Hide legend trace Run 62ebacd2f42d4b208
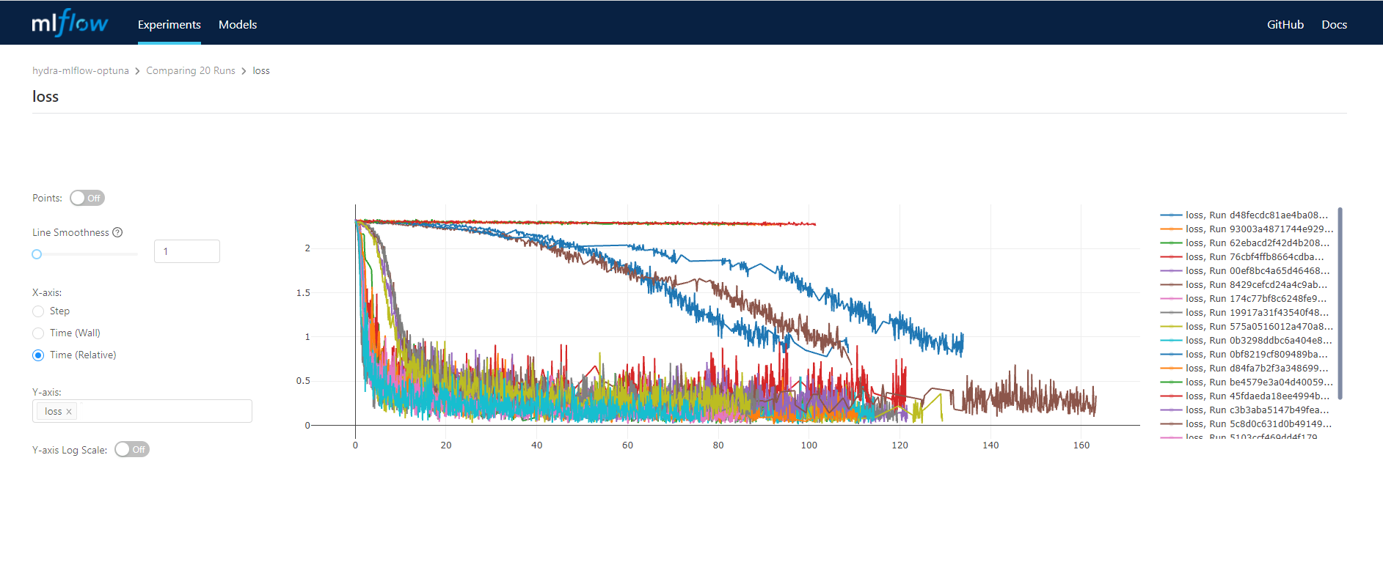This screenshot has height=581, width=1383. point(1245,243)
